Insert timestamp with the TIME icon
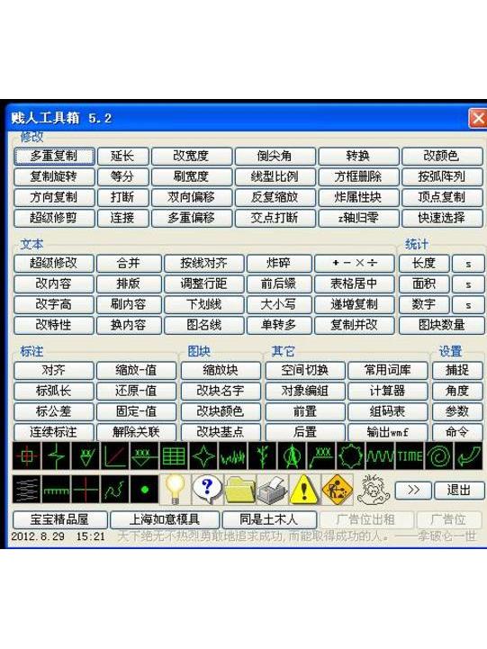The width and height of the screenshot is (487, 649). pyautogui.click(x=410, y=455)
